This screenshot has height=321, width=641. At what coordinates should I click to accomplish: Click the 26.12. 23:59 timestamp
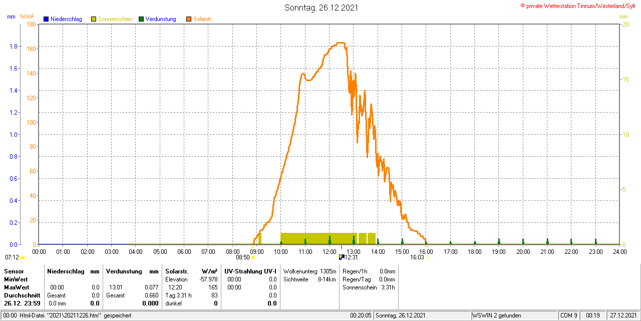(x=22, y=303)
